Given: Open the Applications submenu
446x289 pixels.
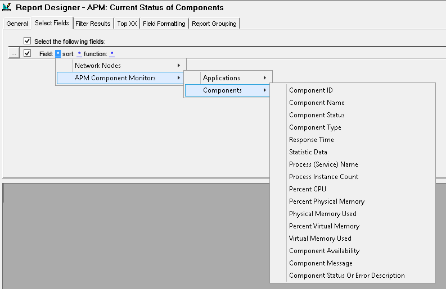Looking at the screenshot, I should [228, 78].
